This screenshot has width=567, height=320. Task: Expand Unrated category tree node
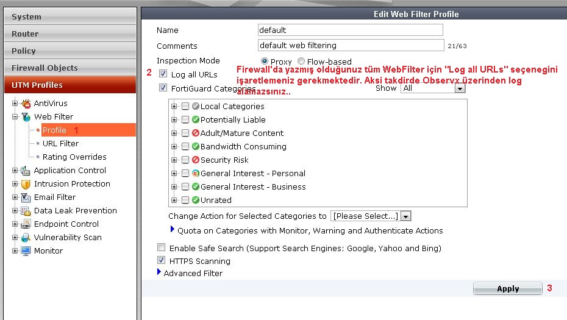click(174, 200)
